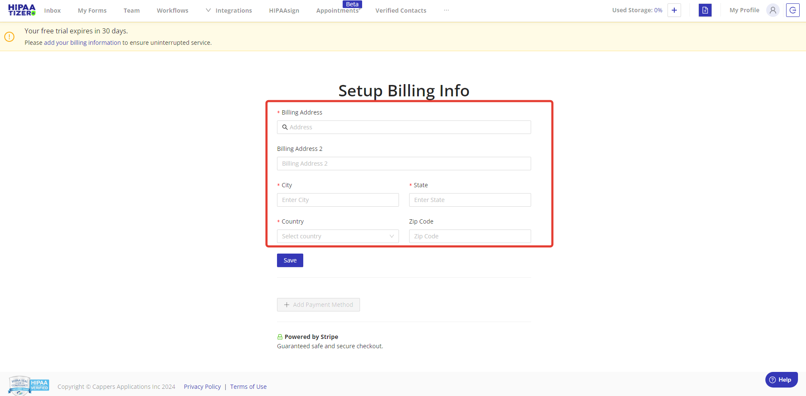Select Workflows in the navigation bar
The height and width of the screenshot is (396, 806).
coord(172,10)
